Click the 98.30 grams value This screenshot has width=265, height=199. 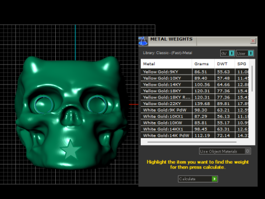(201, 110)
